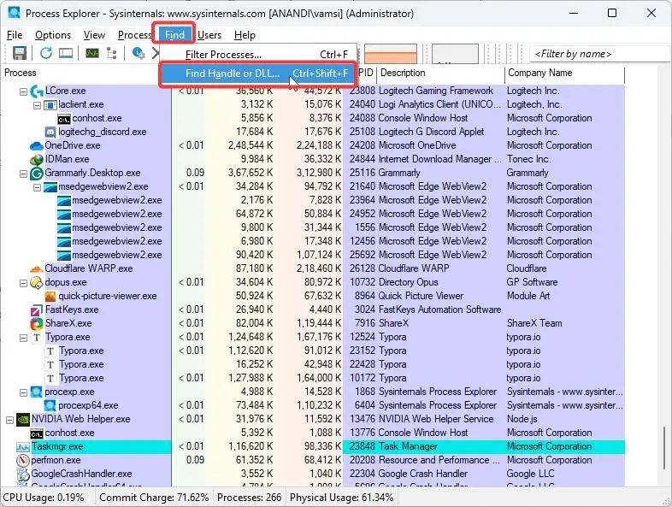Click 'Physical Usage: 61.34%' status entry
Screen dimensions: 672x507
coord(342,498)
